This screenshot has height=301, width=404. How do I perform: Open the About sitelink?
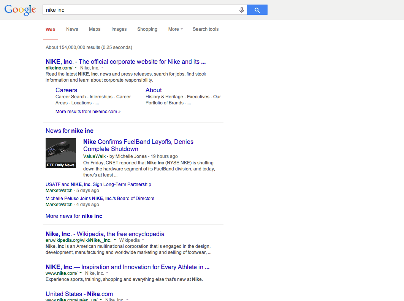click(154, 90)
